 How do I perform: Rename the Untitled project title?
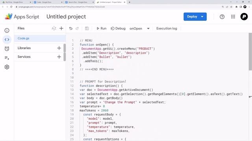66,16
